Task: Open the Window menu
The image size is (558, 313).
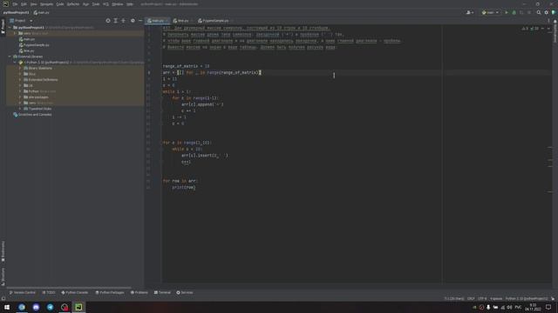Action: point(118,4)
